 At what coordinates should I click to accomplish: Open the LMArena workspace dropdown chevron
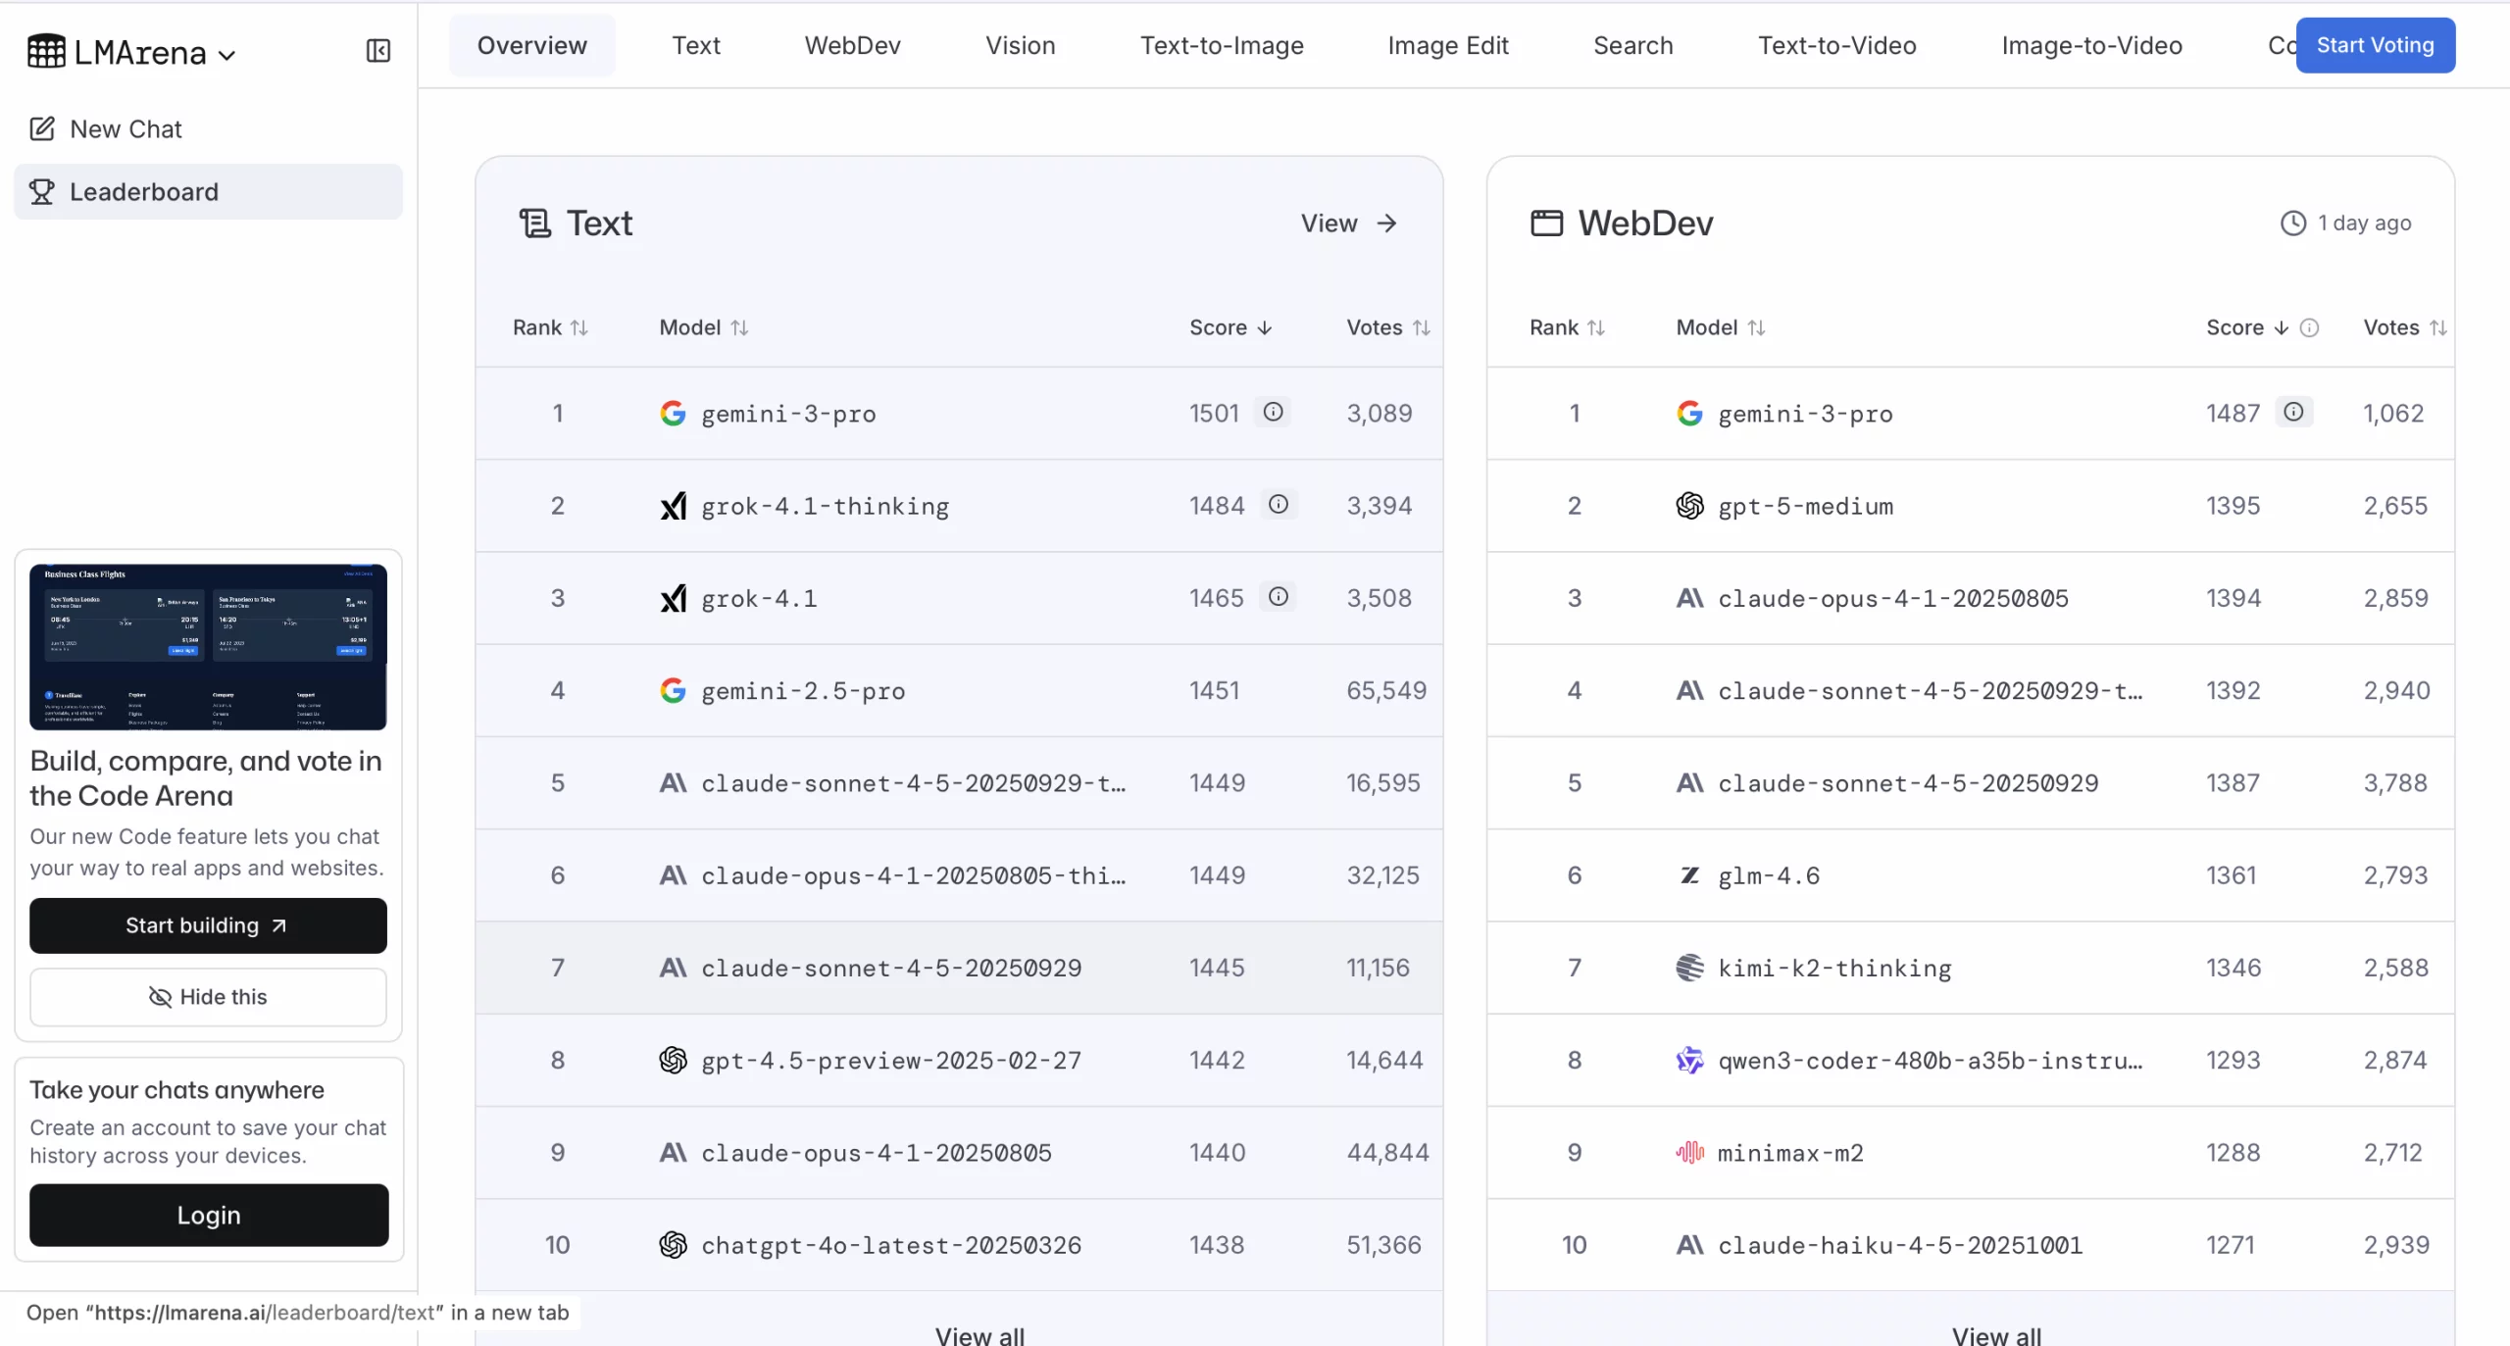228,55
